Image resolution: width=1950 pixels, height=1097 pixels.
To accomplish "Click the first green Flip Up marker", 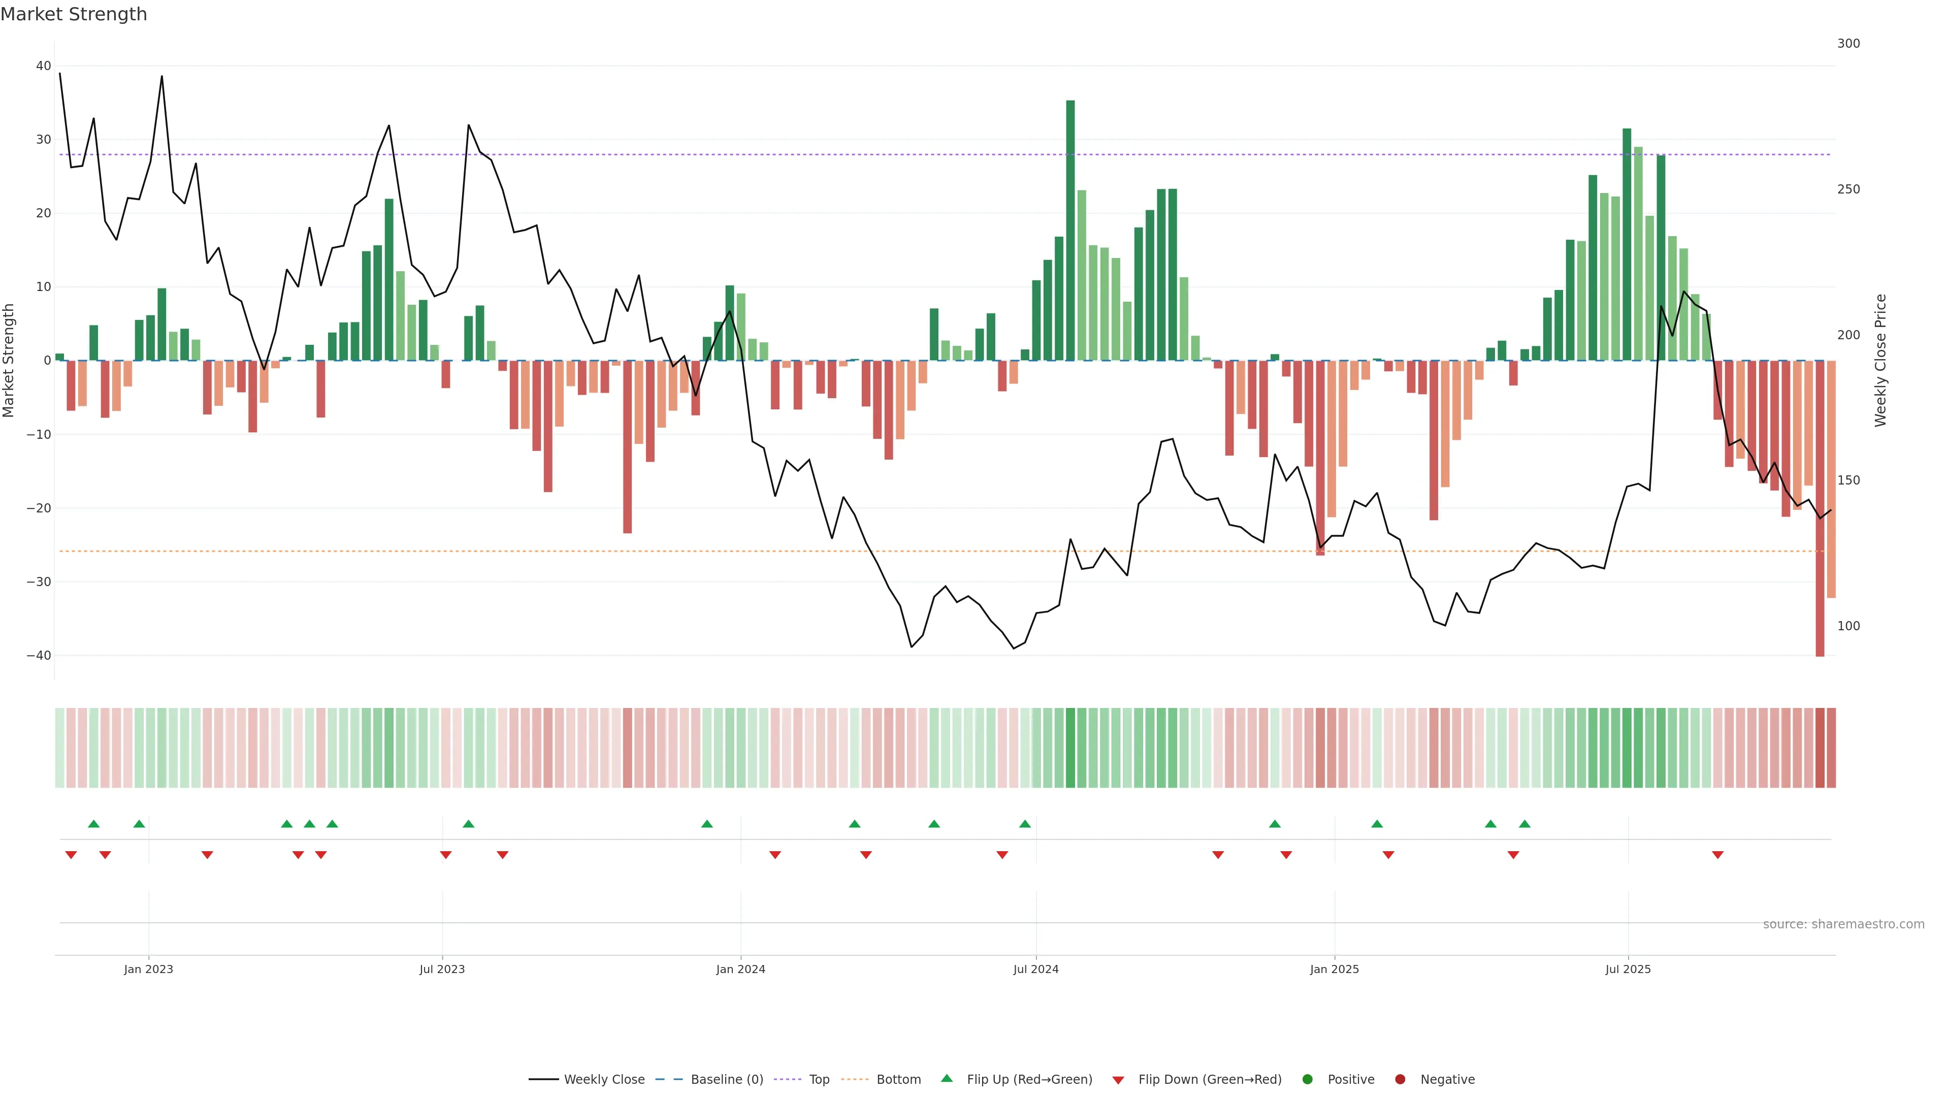I will [94, 824].
